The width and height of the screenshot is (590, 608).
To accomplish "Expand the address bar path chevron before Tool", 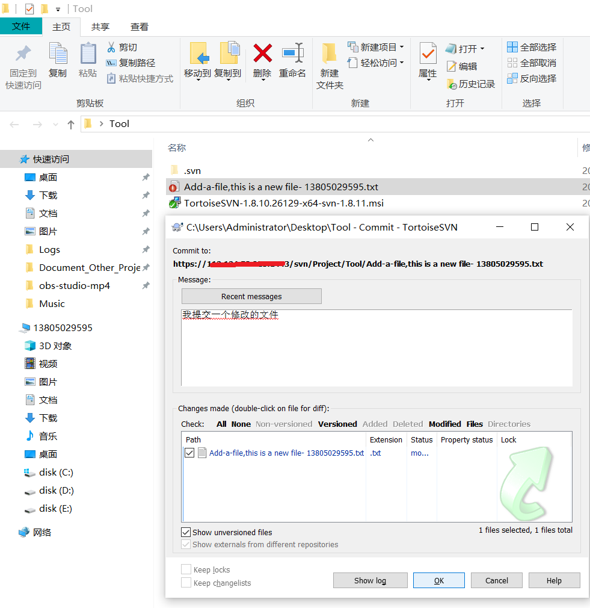I will [101, 123].
